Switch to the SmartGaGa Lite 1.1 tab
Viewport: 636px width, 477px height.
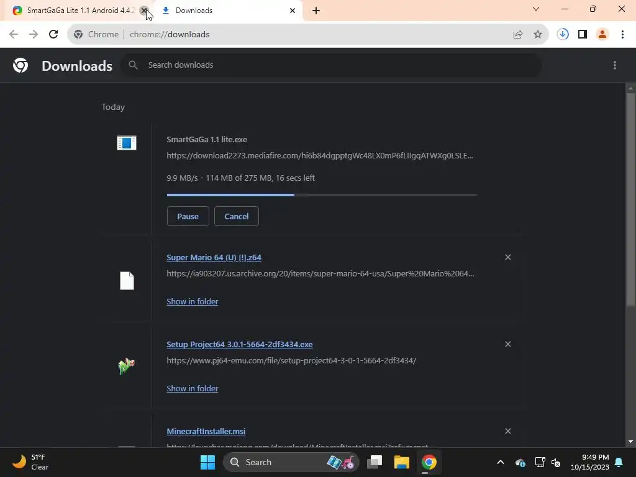tap(76, 11)
